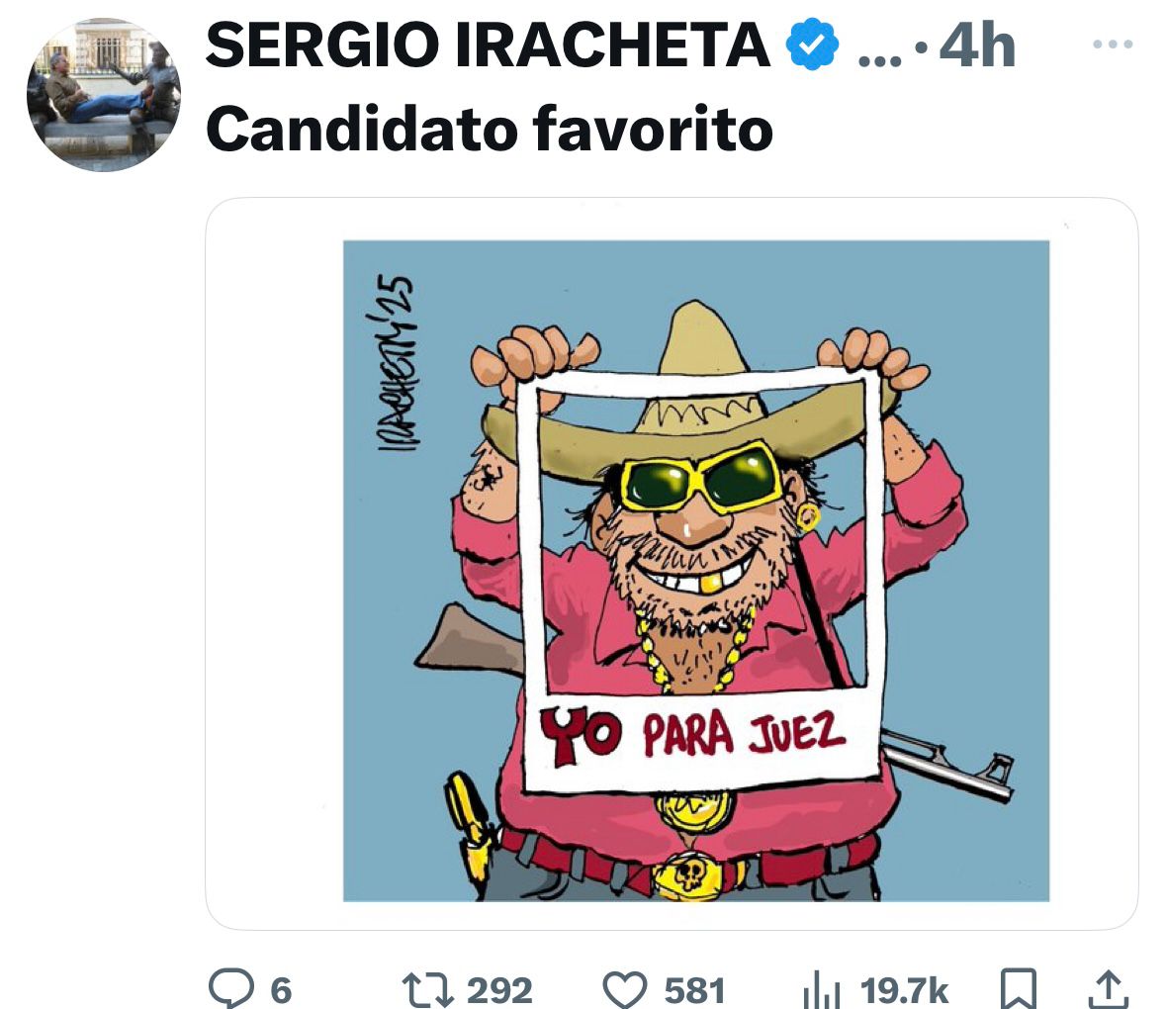Viewport: 1166px width, 1009px height.
Task: Open the share tweet icon
Action: coord(1107,988)
